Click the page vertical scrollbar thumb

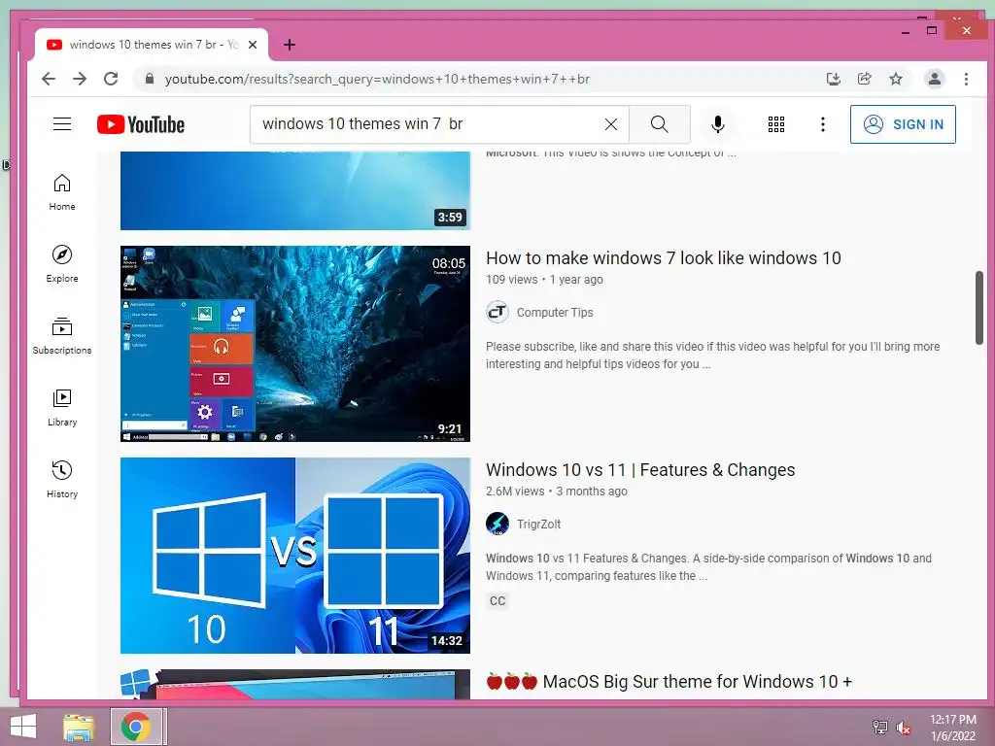click(x=978, y=308)
